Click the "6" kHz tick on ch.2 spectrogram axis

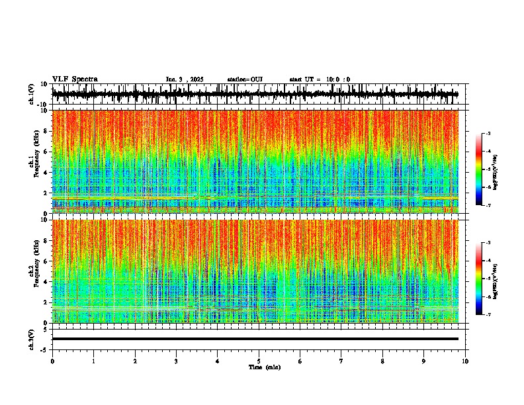point(47,261)
